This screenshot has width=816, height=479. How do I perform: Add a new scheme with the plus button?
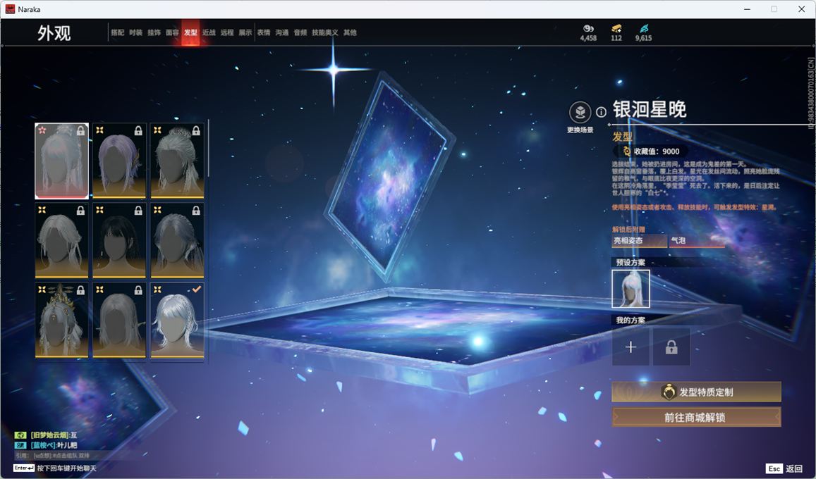(631, 347)
